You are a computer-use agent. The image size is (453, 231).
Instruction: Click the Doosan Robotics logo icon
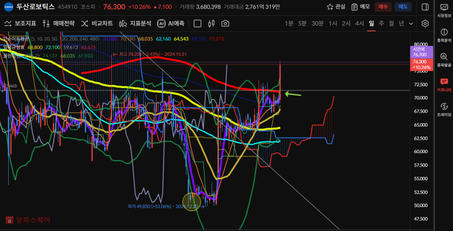click(x=9, y=7)
